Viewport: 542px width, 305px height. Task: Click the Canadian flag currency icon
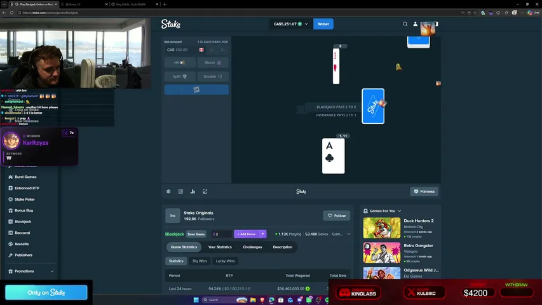[x=201, y=50]
